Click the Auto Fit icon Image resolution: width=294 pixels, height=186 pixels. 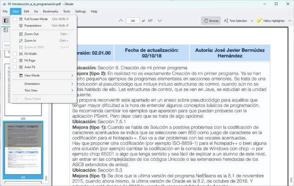coord(21,67)
